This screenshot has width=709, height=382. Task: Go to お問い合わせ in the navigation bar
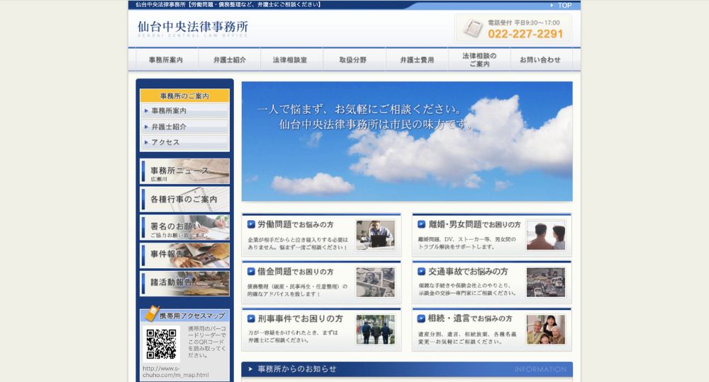pyautogui.click(x=540, y=60)
